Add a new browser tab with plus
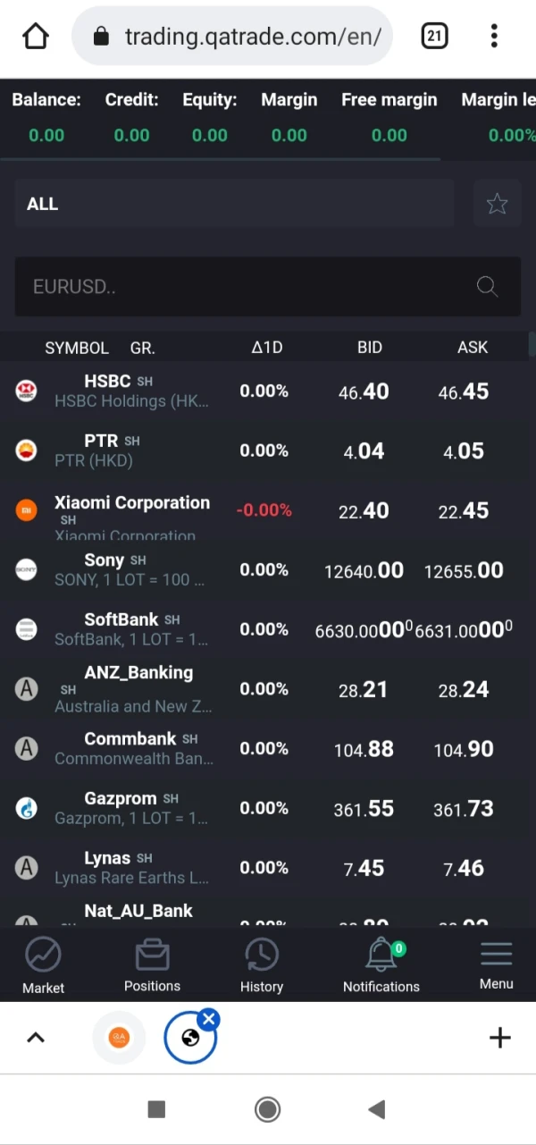536x1145 pixels. click(499, 1038)
